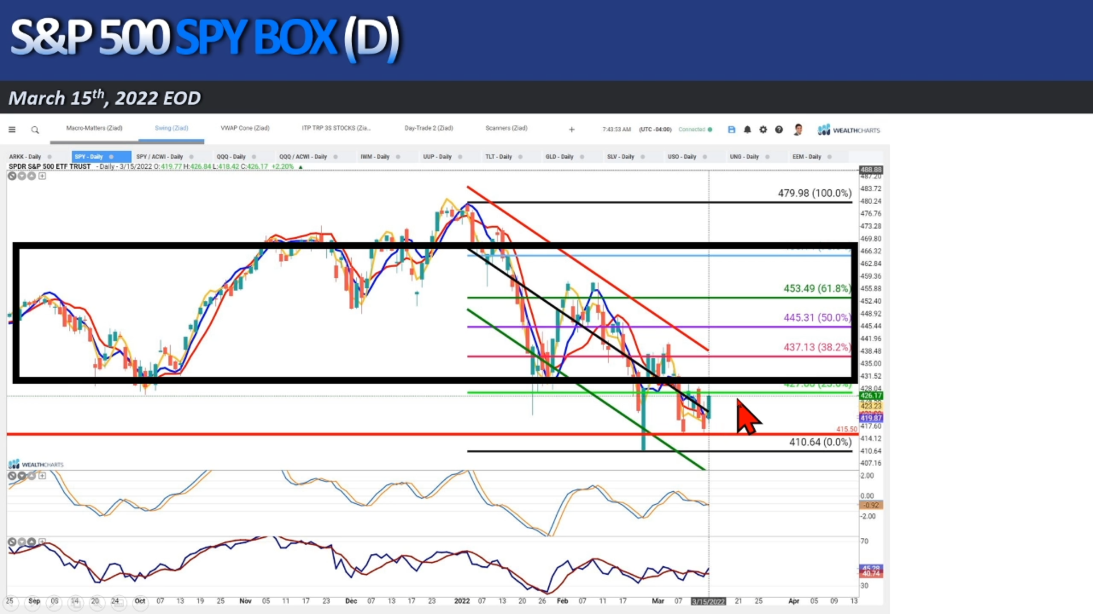Screen dimensions: 1093x614
Task: Click the dot beside the QQQ - Daily tab
Action: tap(254, 157)
